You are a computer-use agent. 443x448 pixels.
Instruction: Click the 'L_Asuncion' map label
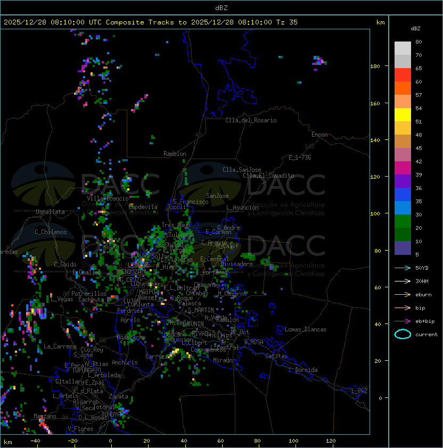[242, 208]
